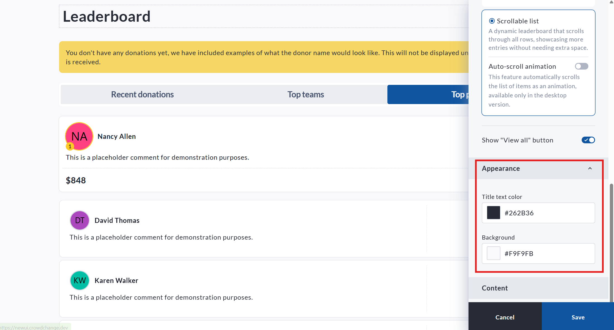Click the Leaderboard title heading
614x330 pixels.
click(x=106, y=16)
